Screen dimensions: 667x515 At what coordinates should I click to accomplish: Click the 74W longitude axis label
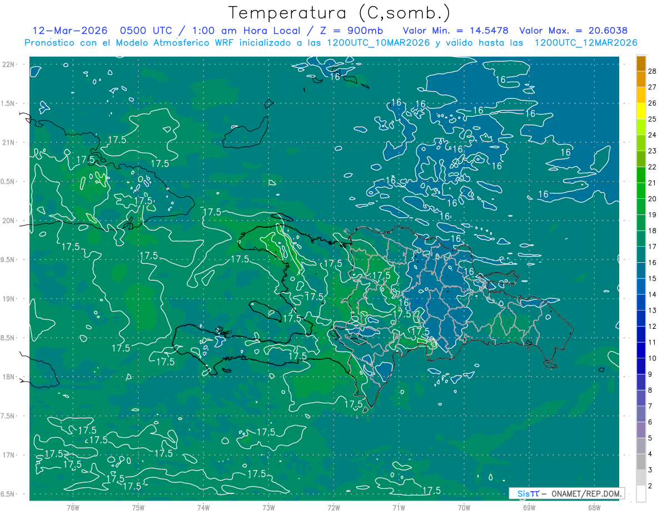(203, 508)
